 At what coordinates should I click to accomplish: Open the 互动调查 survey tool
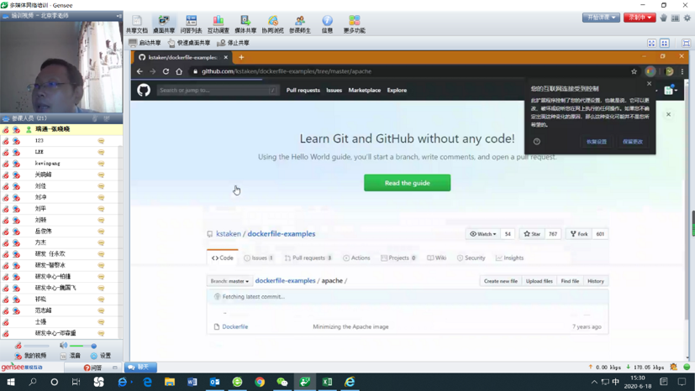218,23
